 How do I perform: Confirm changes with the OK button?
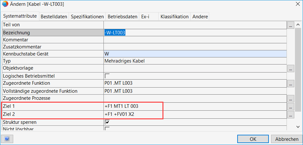tap(253, 139)
